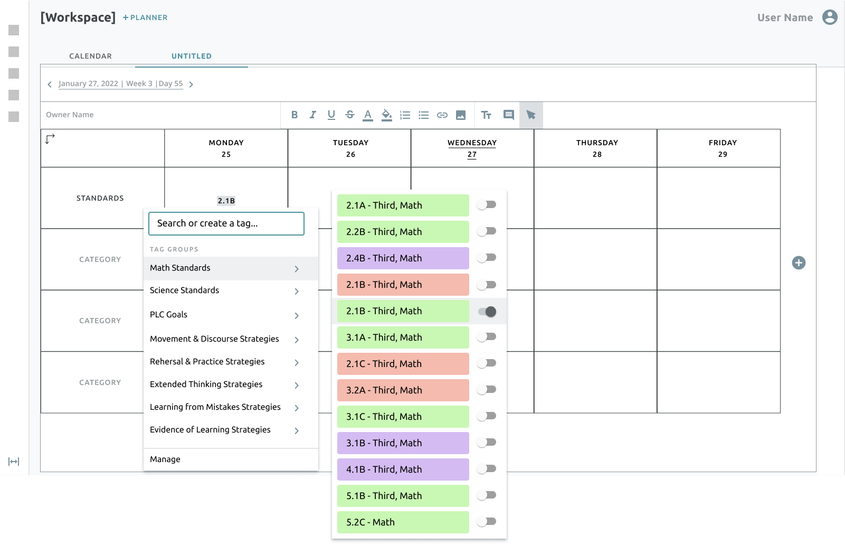Screen dimensions: 845x545
Task: Focus the Search or create a tag field
Action: [226, 223]
